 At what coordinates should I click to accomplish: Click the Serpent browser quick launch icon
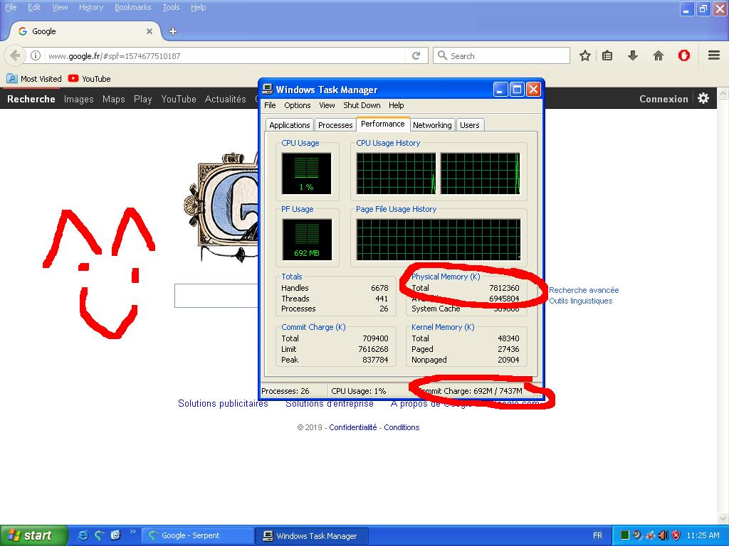99,535
